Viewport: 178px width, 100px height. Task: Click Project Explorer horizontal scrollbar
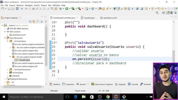click(23, 87)
